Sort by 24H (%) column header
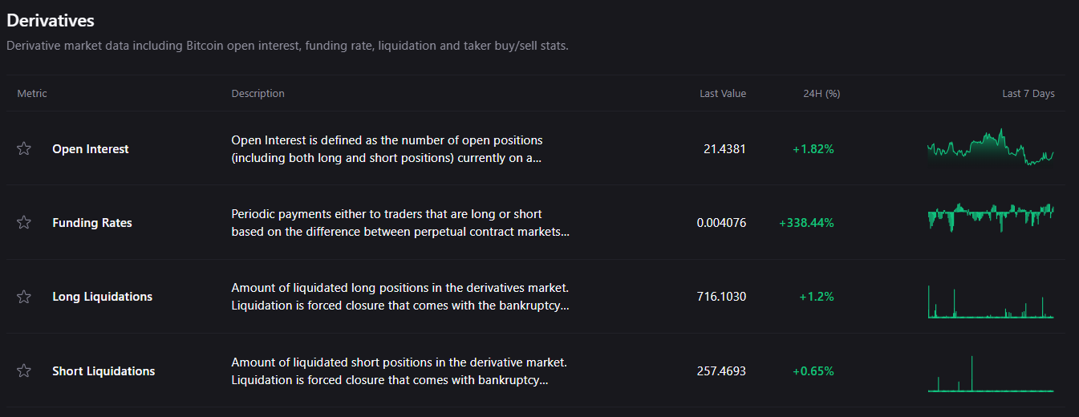This screenshot has width=1079, height=417. point(821,94)
